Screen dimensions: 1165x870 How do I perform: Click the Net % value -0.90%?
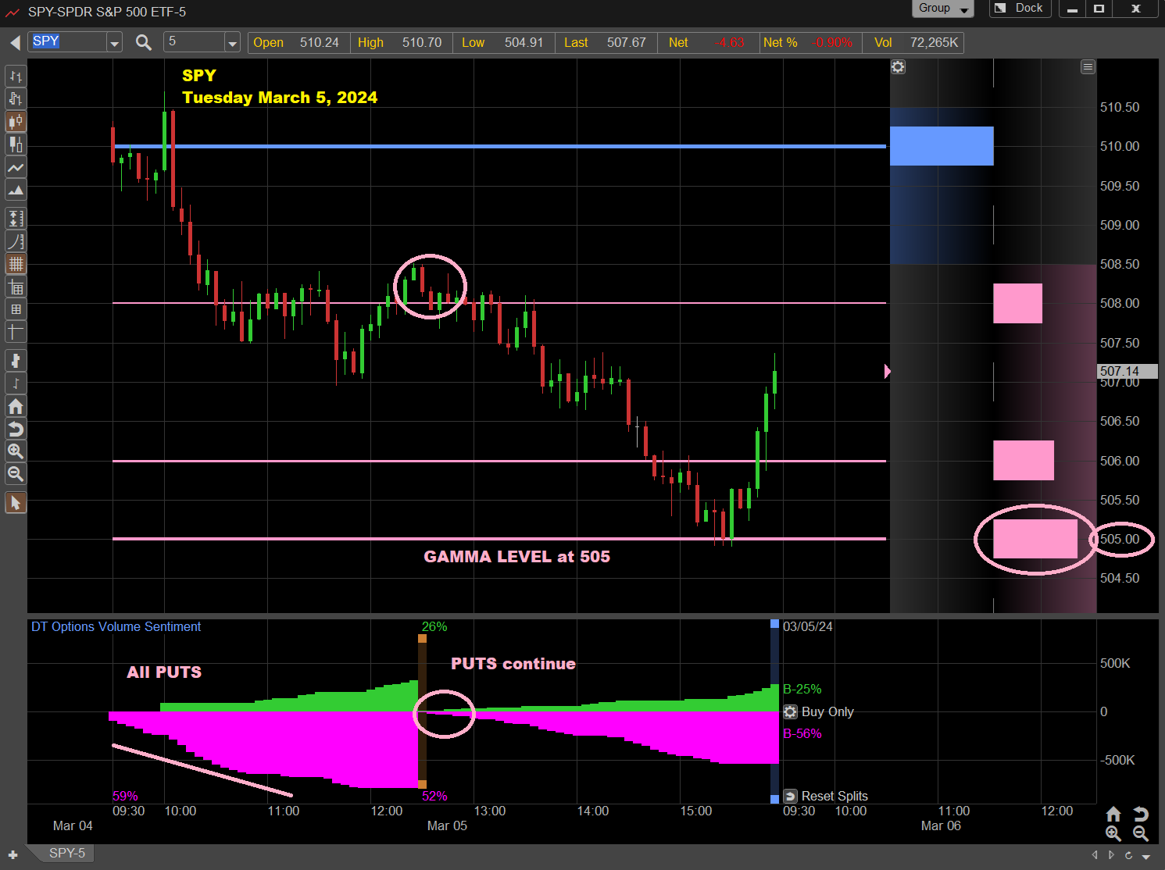pyautogui.click(x=834, y=42)
